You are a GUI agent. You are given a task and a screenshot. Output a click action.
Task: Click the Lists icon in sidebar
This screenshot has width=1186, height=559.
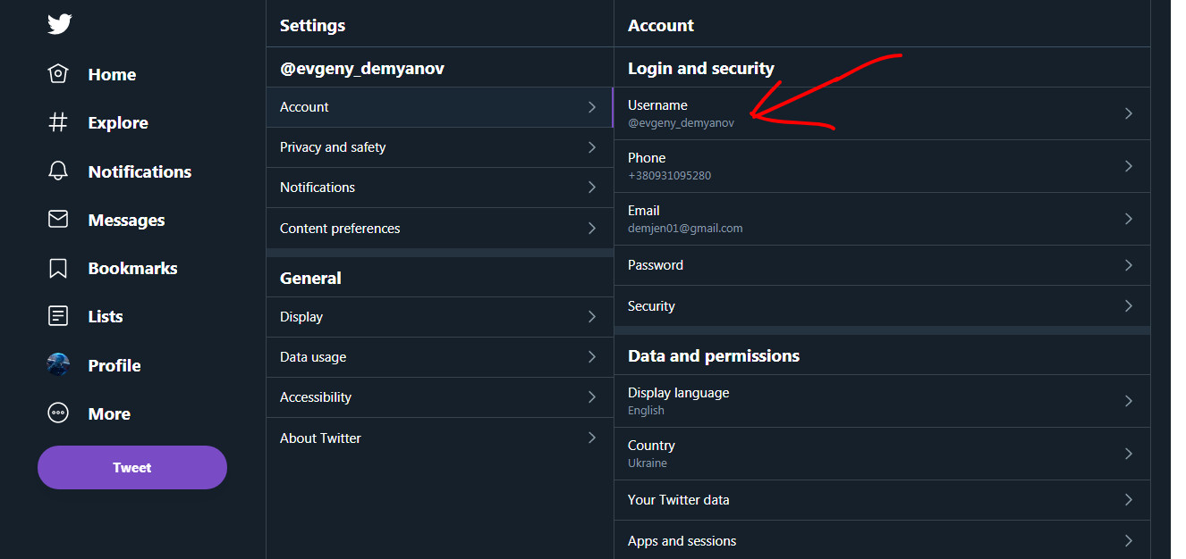(58, 316)
